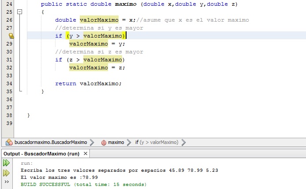Click the red method icon beside maximo breadcrumb
Screen dimensions: 306x189
pyautogui.click(x=104, y=142)
